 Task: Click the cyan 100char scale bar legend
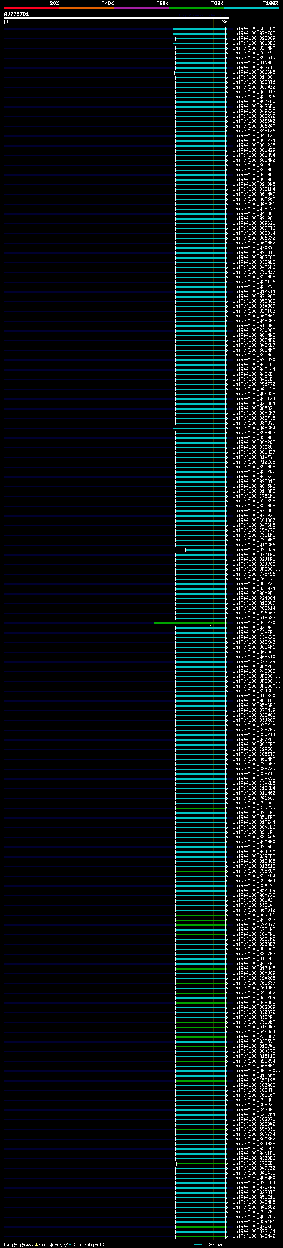click(x=197, y=1244)
